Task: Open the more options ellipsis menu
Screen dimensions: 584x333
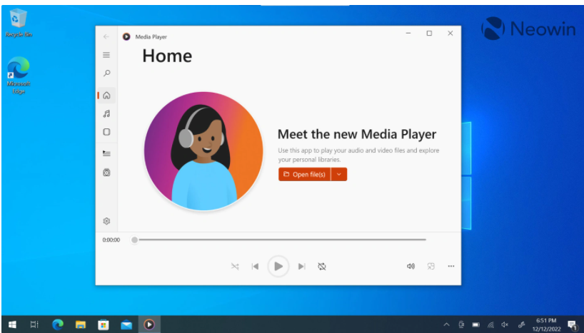Action: click(451, 266)
